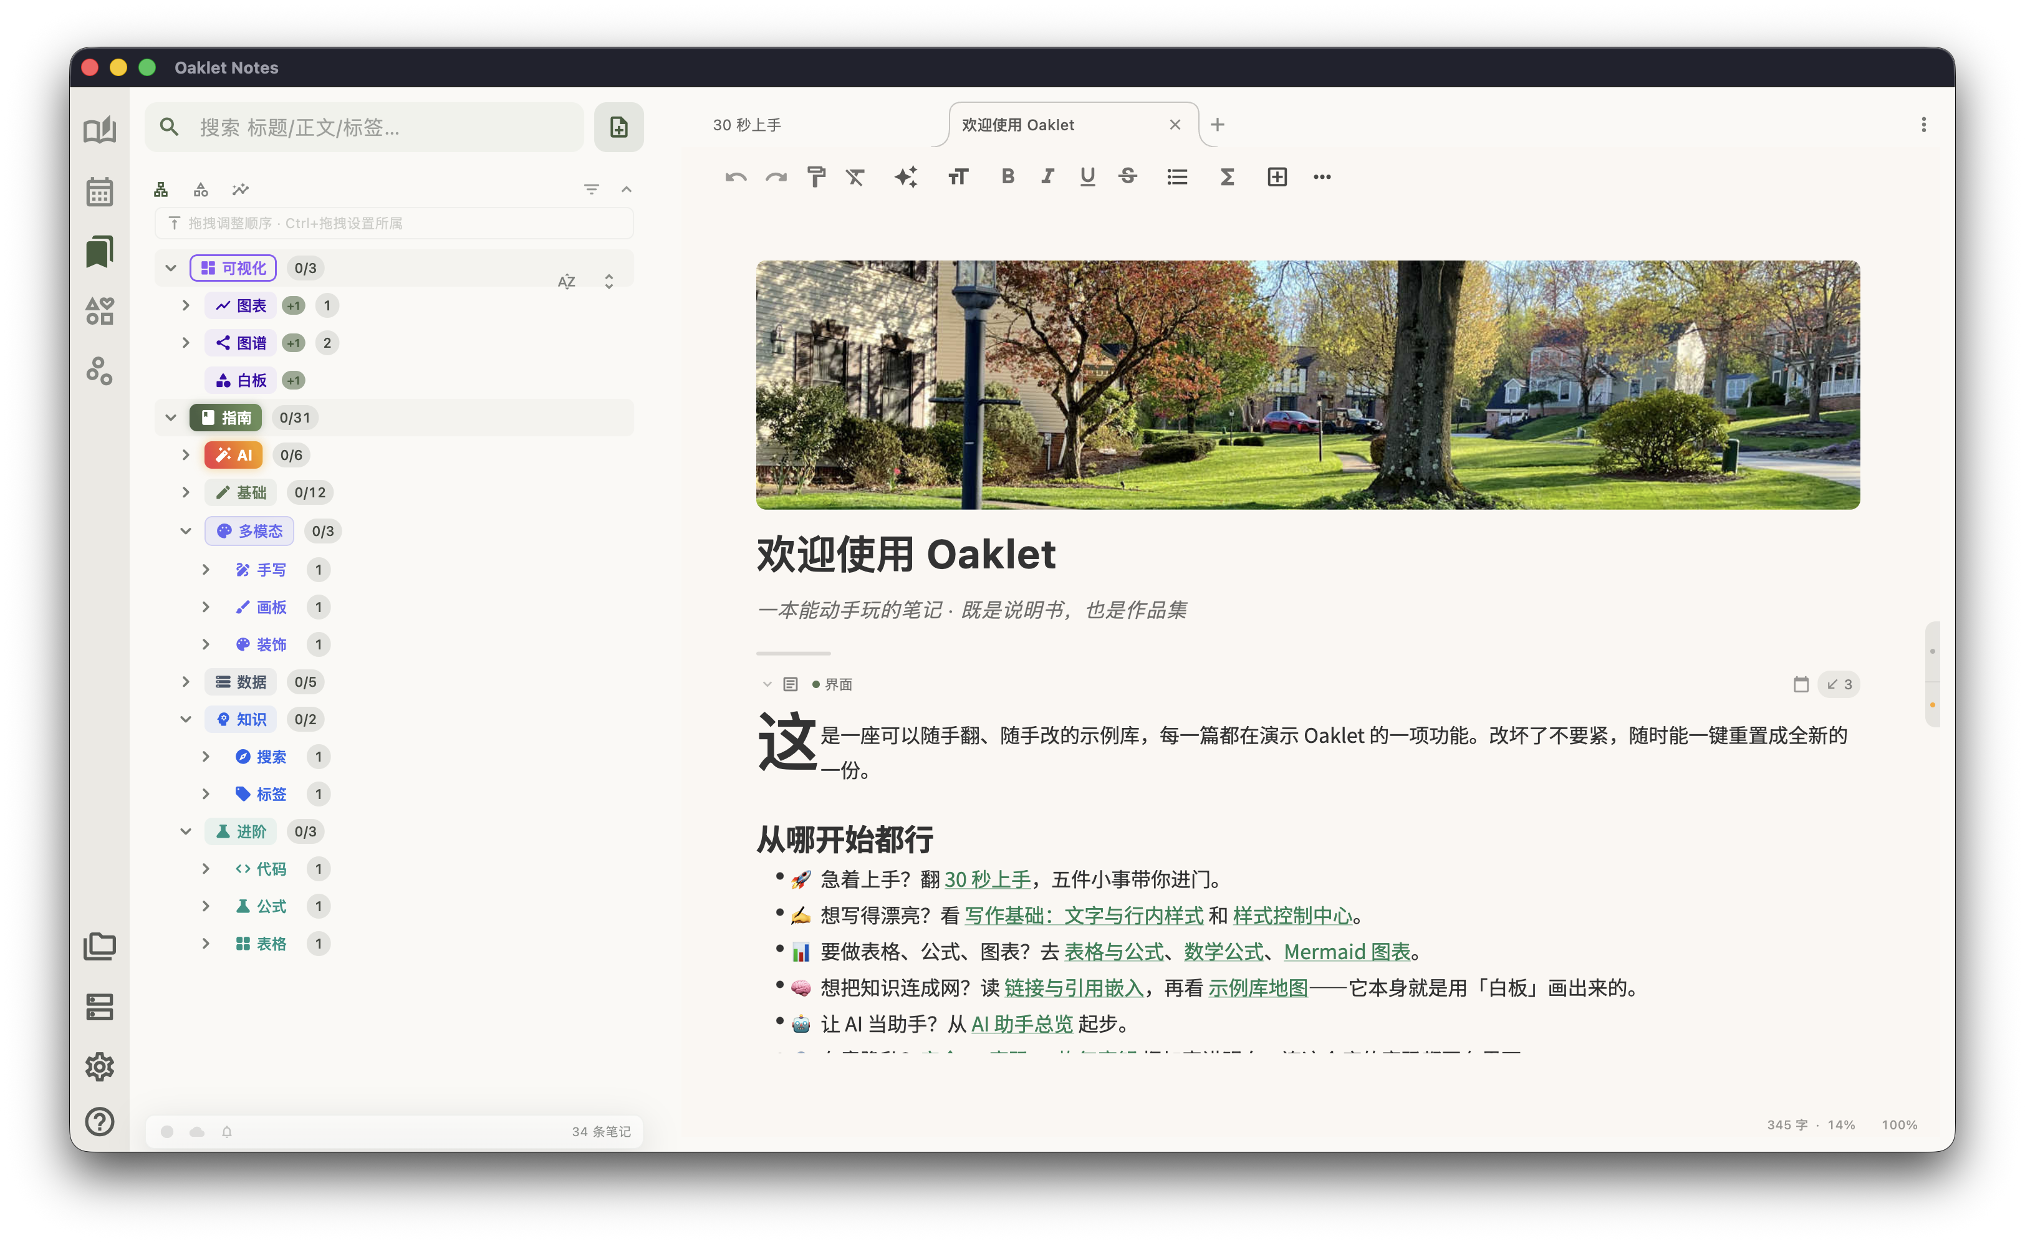Clear formatting from the selection
The image size is (2025, 1244).
coord(856,177)
